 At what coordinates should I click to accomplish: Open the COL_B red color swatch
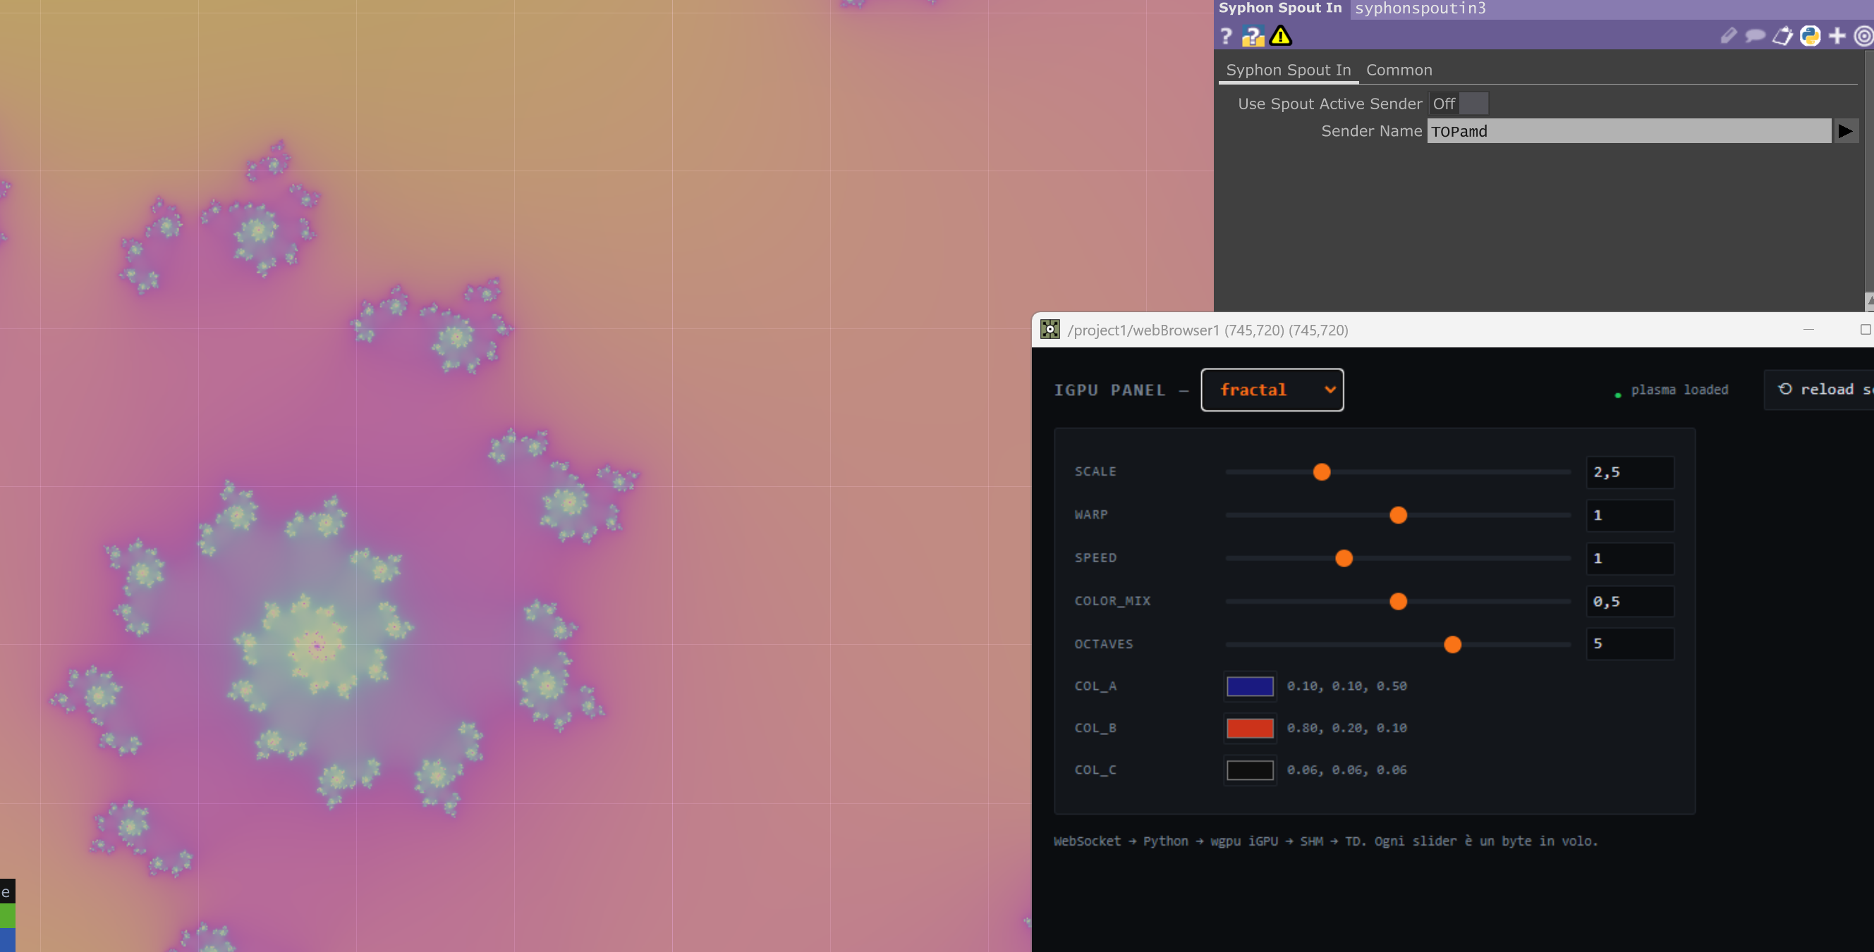tap(1250, 728)
